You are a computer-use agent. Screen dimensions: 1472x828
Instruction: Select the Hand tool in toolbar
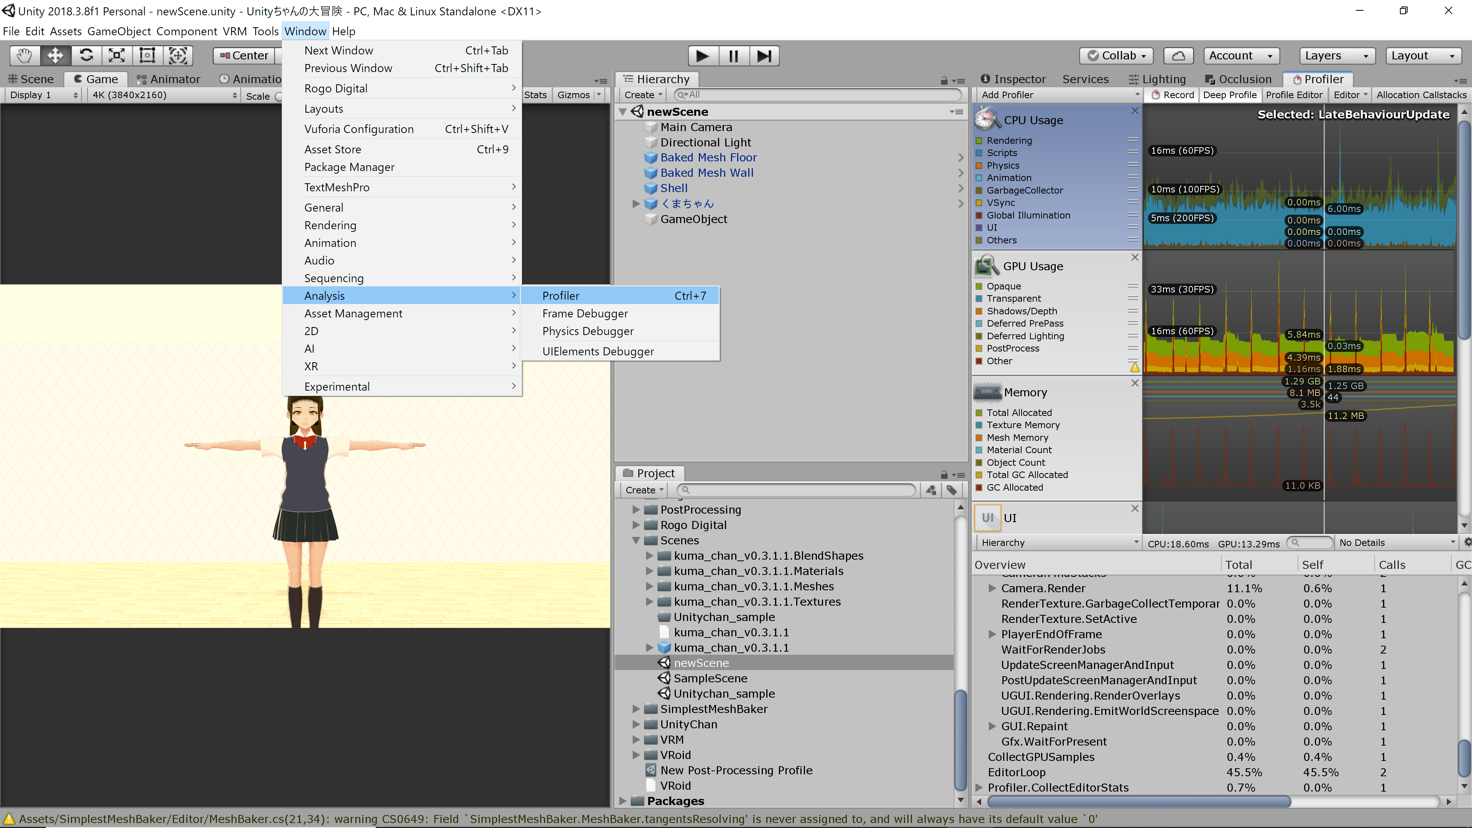(24, 56)
